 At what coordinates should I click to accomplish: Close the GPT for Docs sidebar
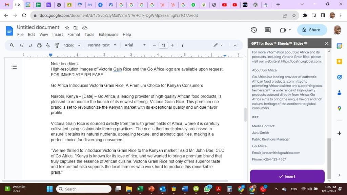tap(326, 43)
